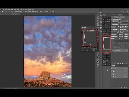Click the Home icon in options bar
Viewport: 129px width, 97px height.
(2, 12)
